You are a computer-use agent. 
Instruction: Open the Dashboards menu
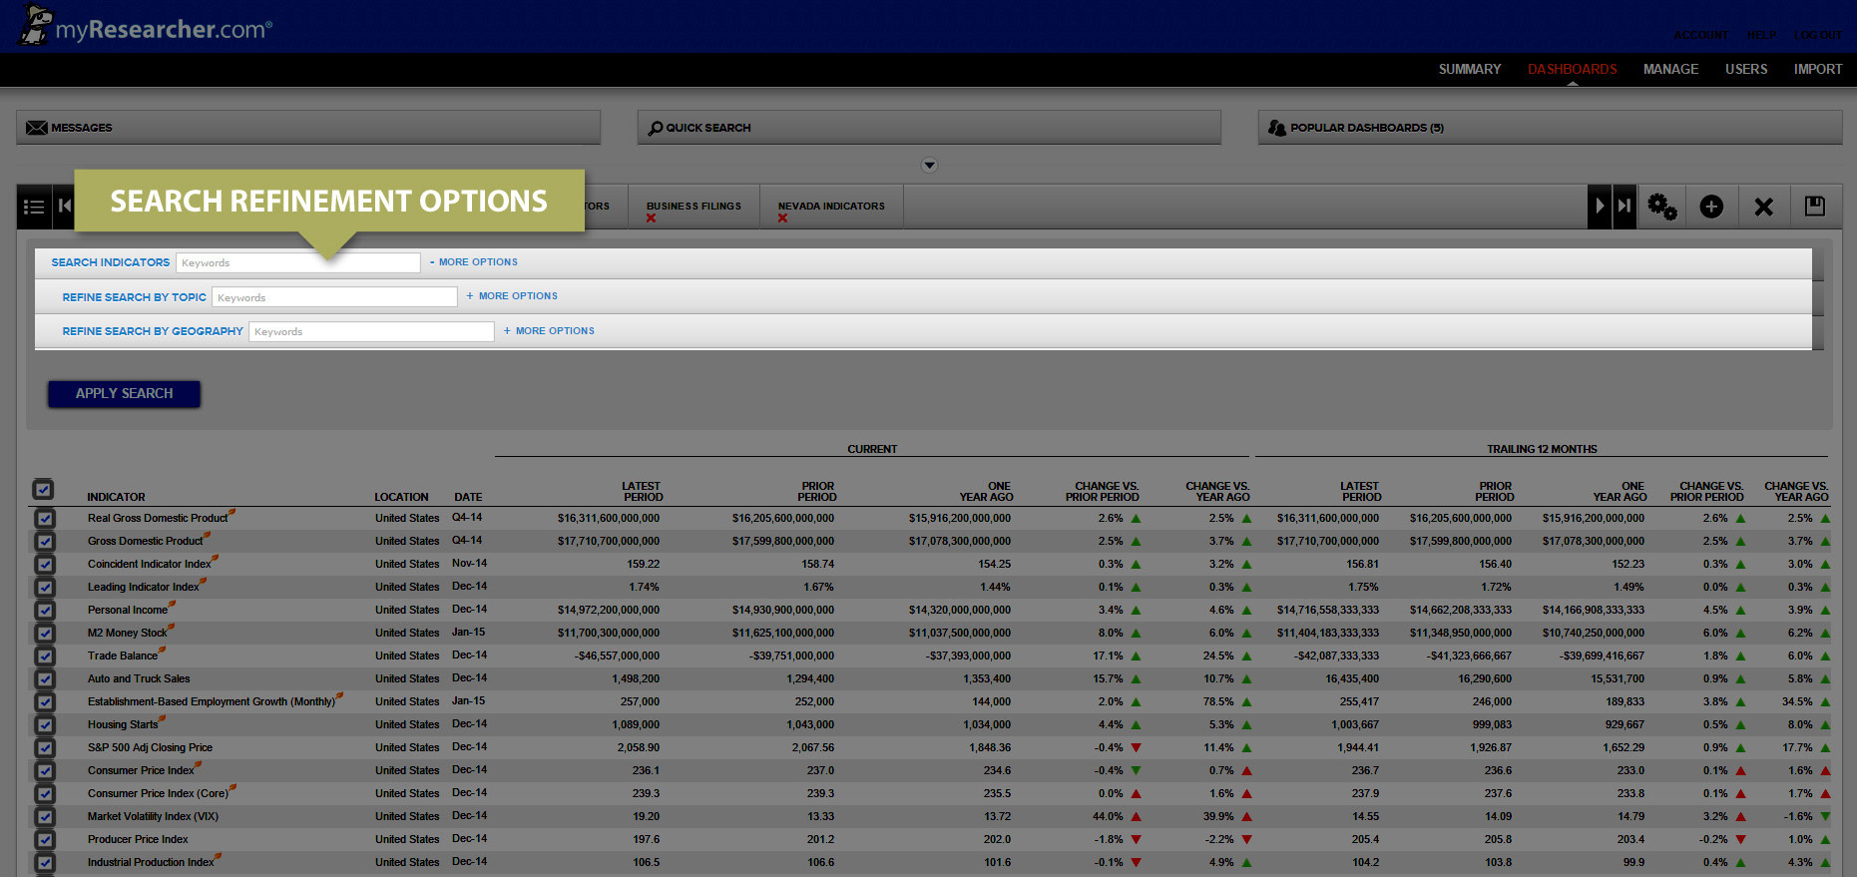[1572, 69]
